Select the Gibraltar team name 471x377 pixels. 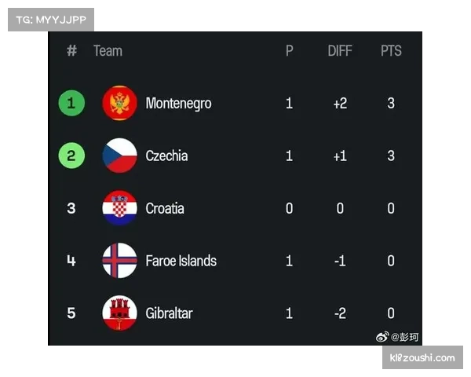click(x=169, y=313)
